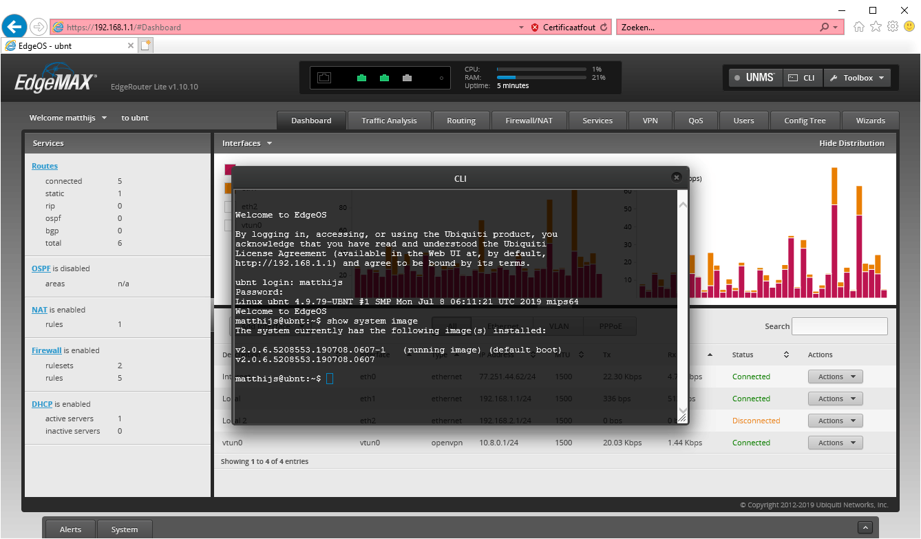Click the browser Forward arrow button

[39, 27]
